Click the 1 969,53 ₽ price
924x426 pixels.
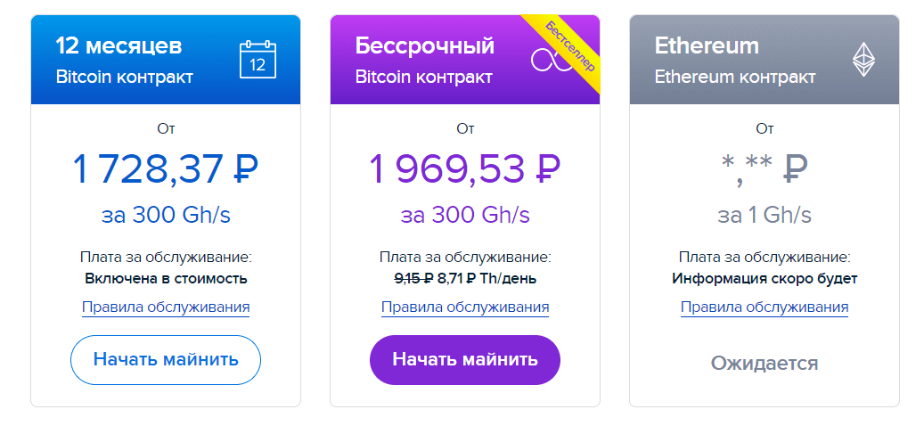(x=465, y=168)
